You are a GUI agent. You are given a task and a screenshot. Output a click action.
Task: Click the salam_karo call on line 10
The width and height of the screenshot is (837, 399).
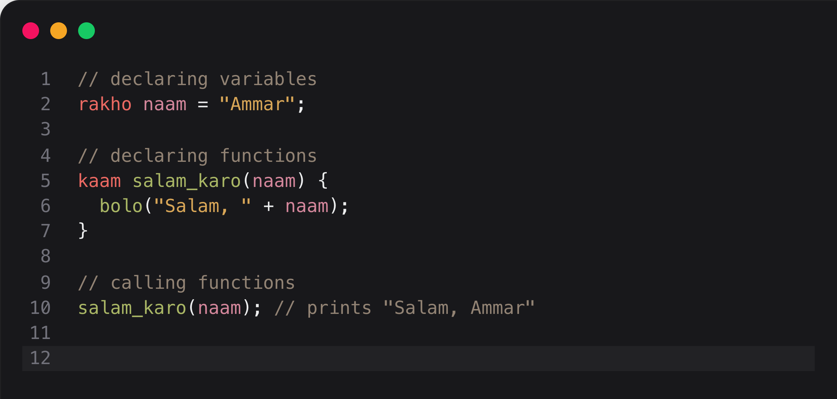(x=132, y=308)
